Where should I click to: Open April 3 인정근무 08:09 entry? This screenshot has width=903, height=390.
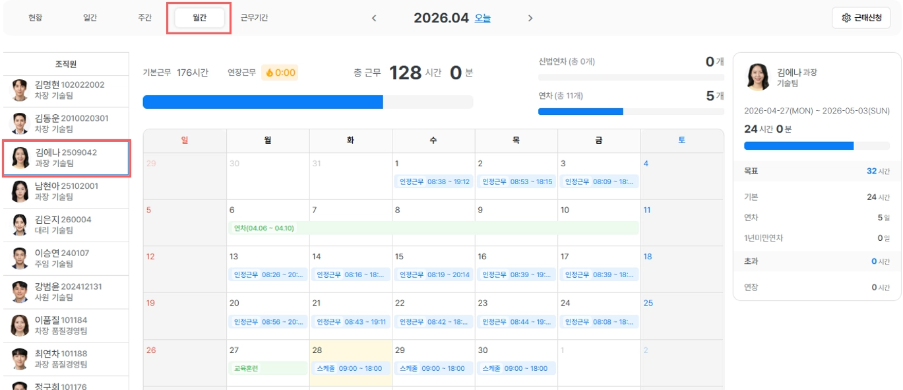pos(599,181)
